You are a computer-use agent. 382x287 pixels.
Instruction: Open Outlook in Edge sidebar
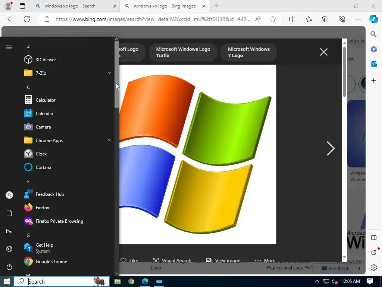pyautogui.click(x=373, y=64)
